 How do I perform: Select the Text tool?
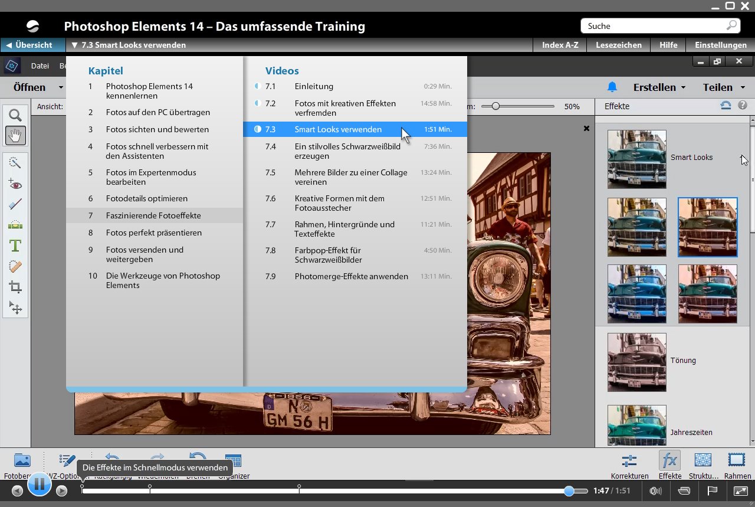[15, 246]
